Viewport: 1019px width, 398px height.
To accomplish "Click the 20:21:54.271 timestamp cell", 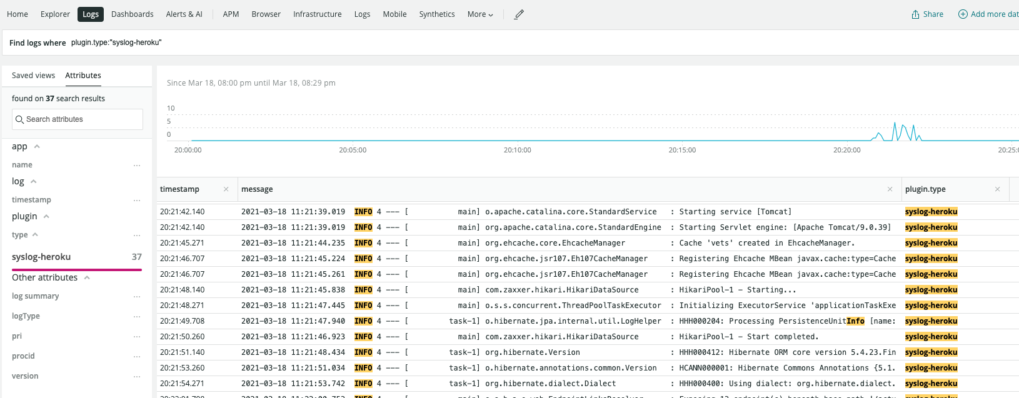I will click(183, 384).
